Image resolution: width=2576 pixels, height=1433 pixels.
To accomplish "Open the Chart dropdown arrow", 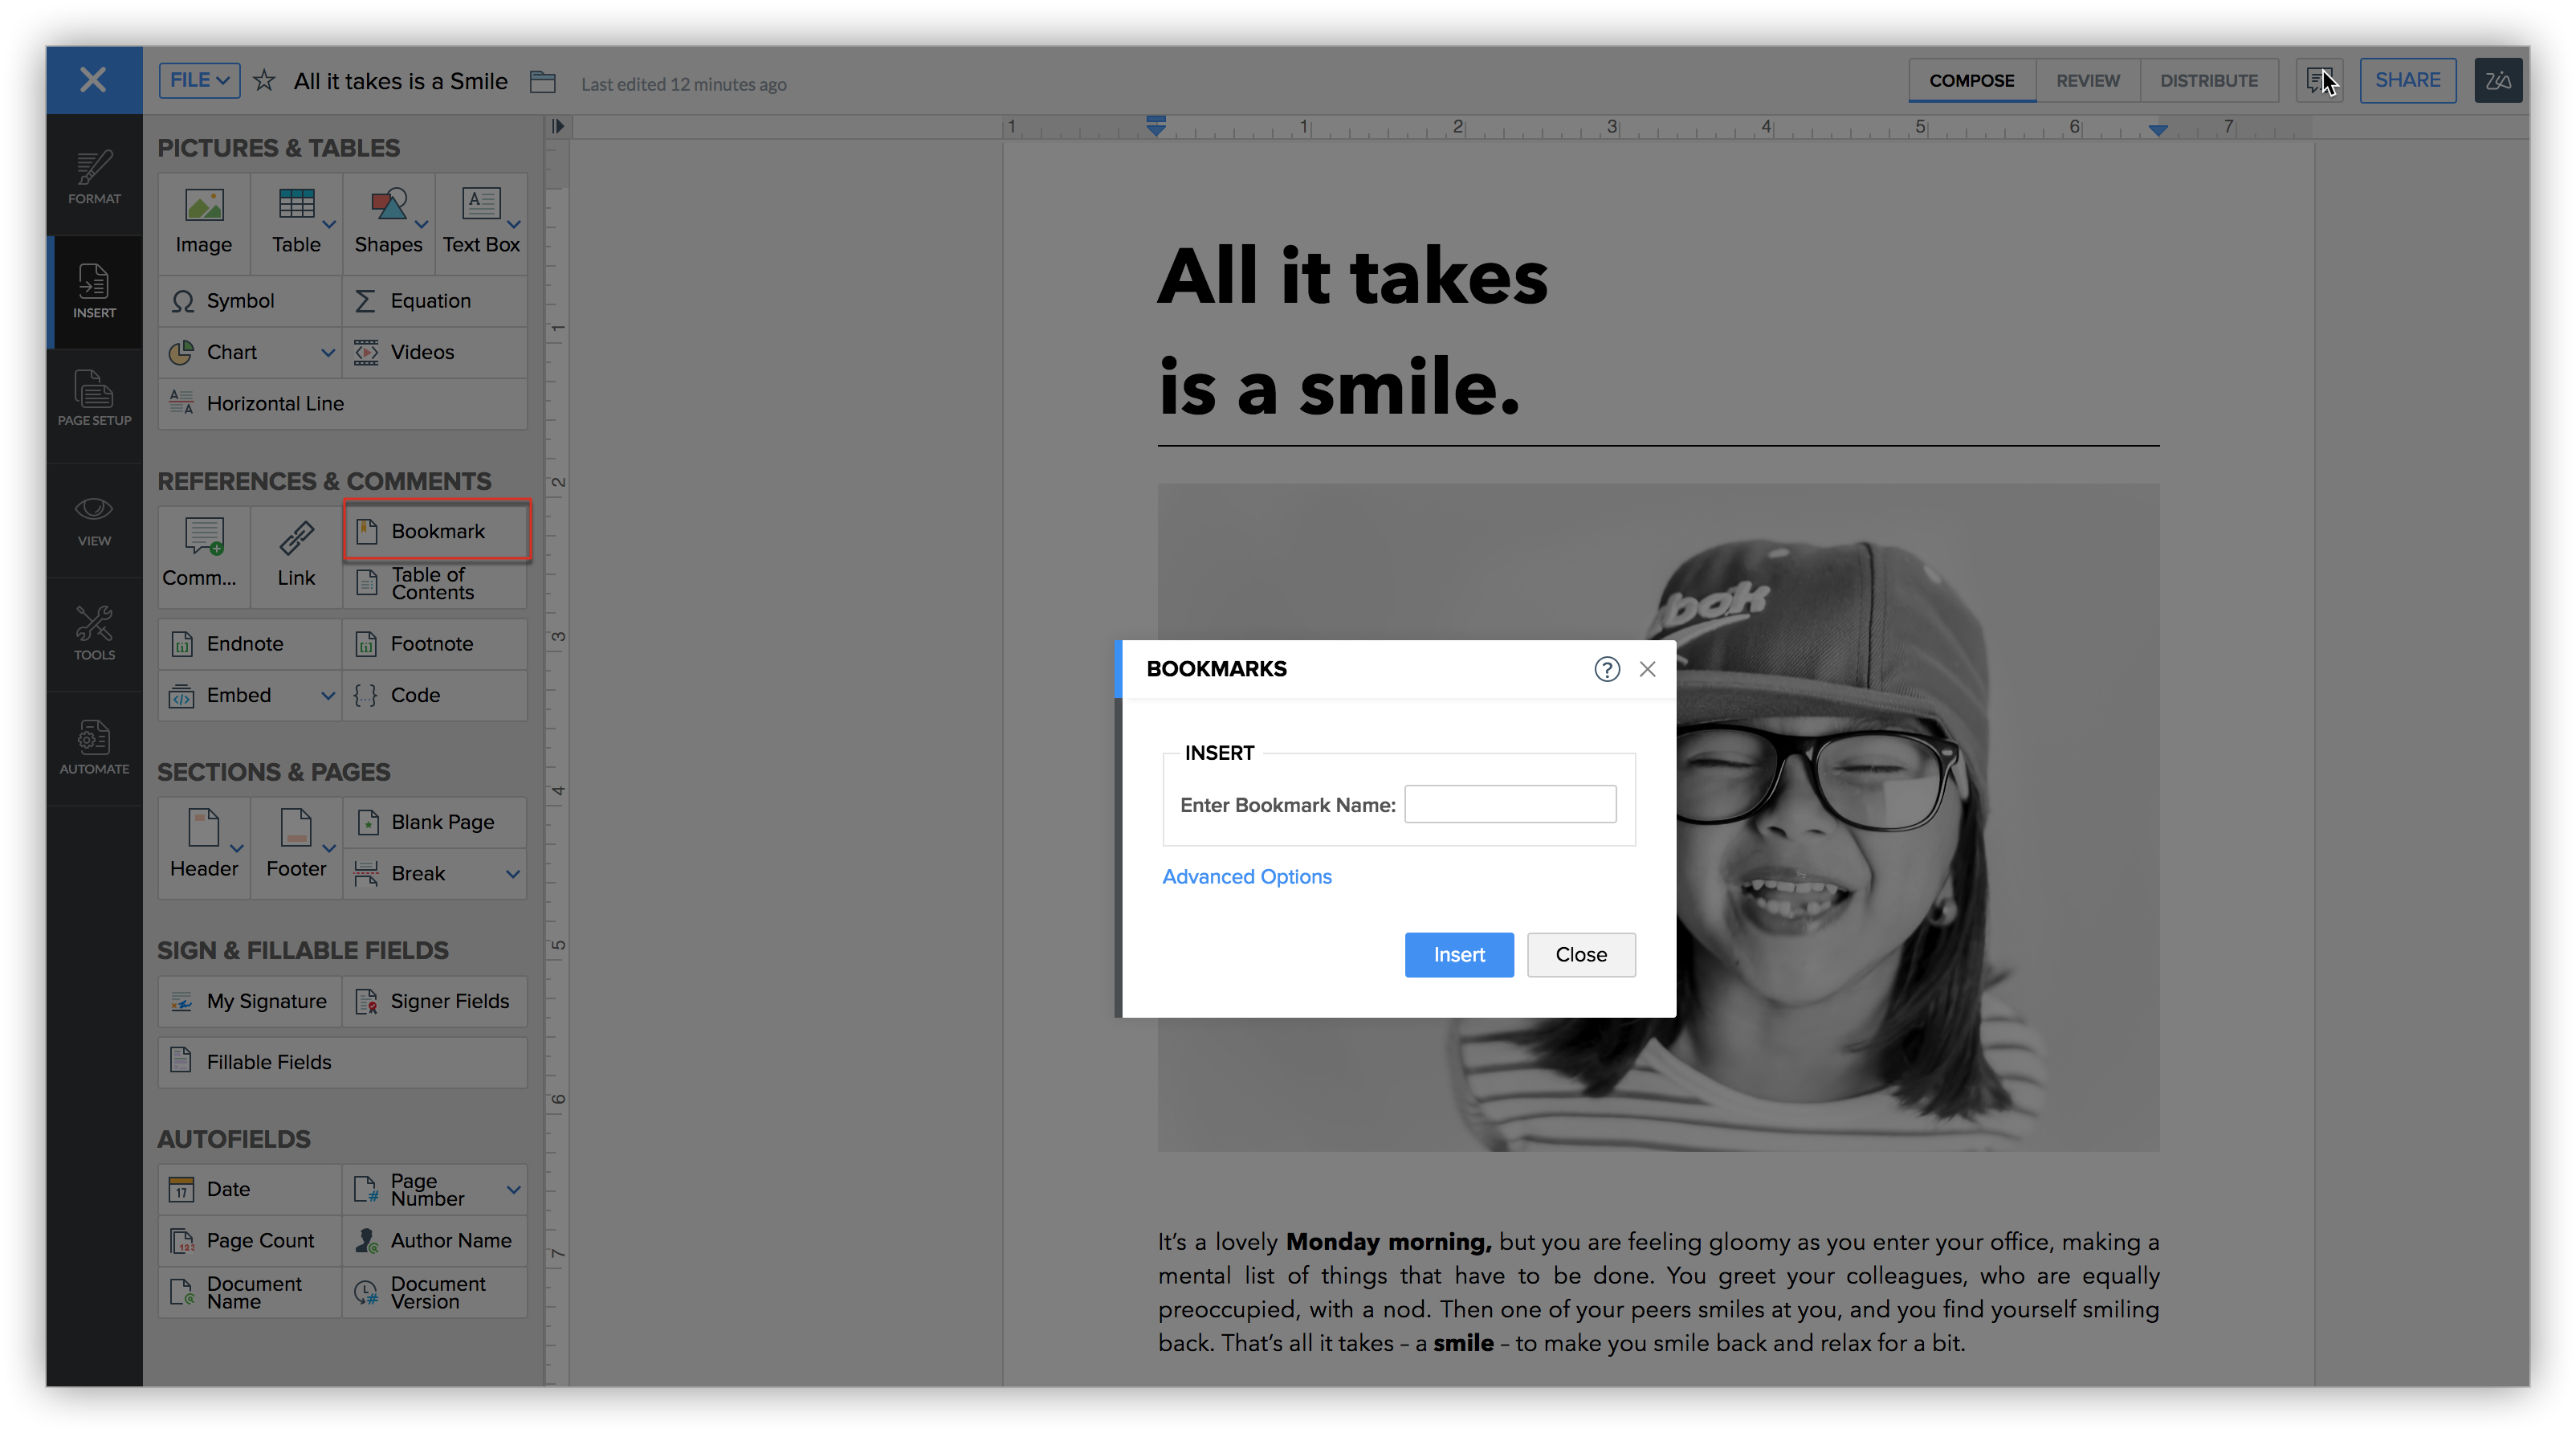I will pyautogui.click(x=328, y=353).
